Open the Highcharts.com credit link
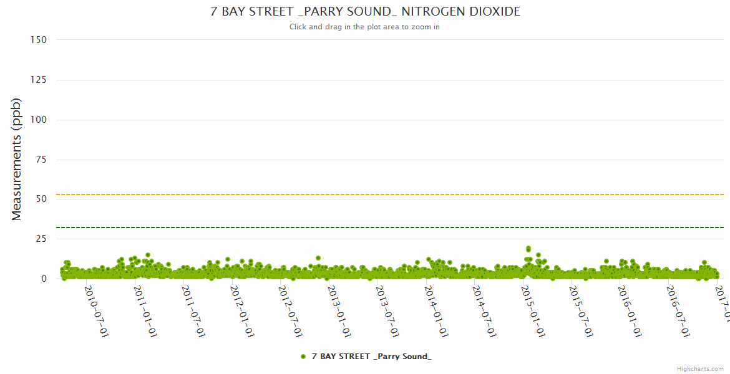 [700, 369]
